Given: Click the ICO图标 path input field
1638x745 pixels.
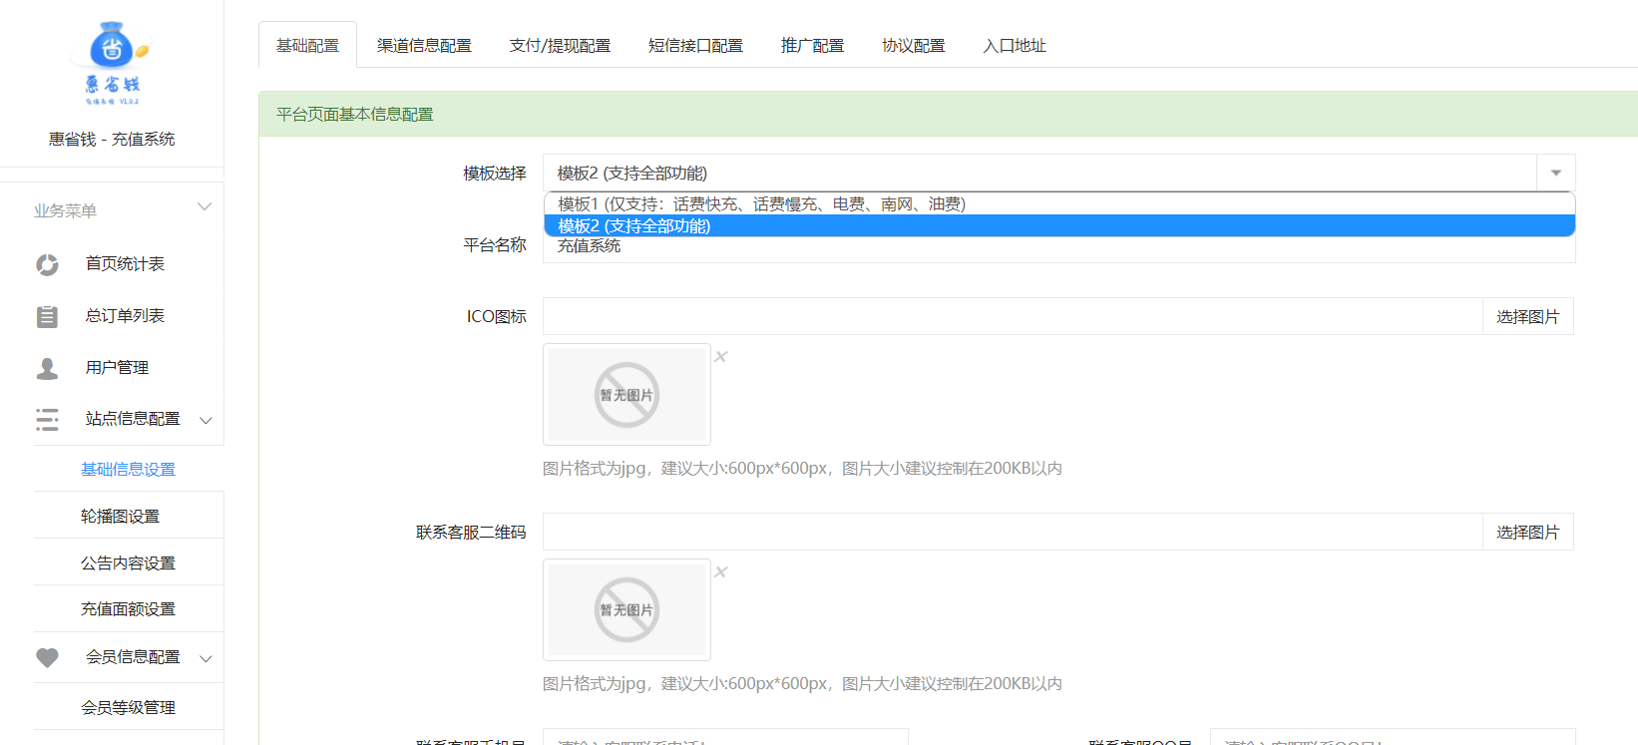Looking at the screenshot, I should pyautogui.click(x=1012, y=317).
